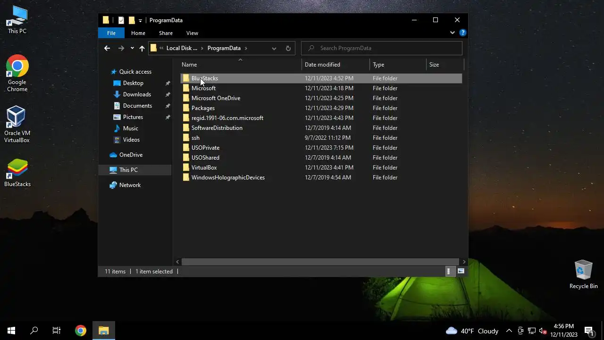Switch to large icons view layout
Screen dimensions: 604x340
pos(461,272)
